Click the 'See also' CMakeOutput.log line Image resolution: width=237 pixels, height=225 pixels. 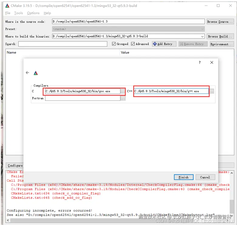coord(111,215)
